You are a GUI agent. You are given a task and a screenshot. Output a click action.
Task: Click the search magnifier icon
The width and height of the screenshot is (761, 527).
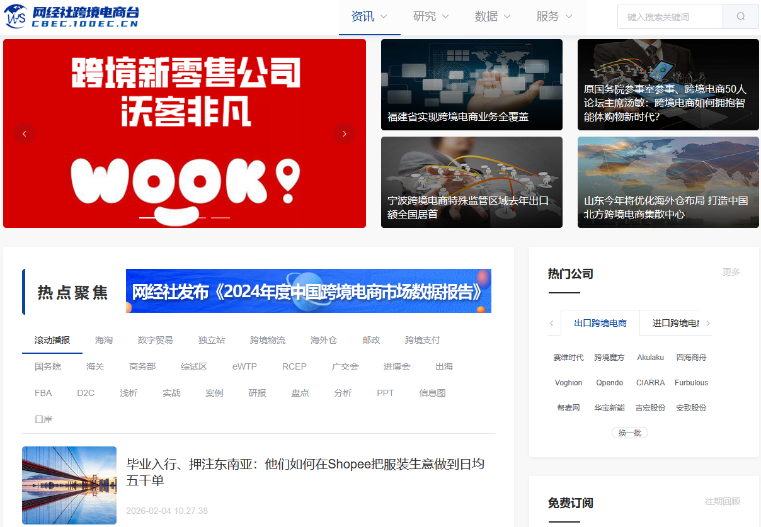[x=741, y=16]
